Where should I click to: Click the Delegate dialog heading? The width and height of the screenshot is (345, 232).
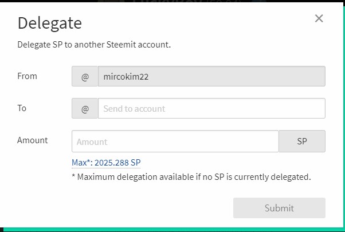tap(50, 23)
